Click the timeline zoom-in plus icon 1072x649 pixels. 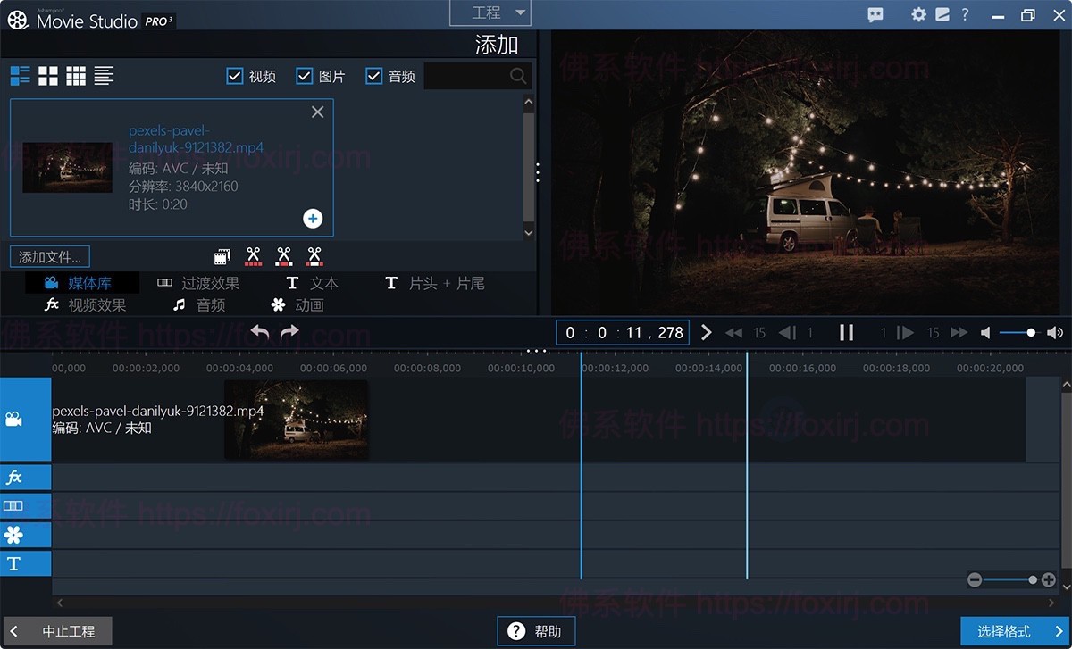1049,580
